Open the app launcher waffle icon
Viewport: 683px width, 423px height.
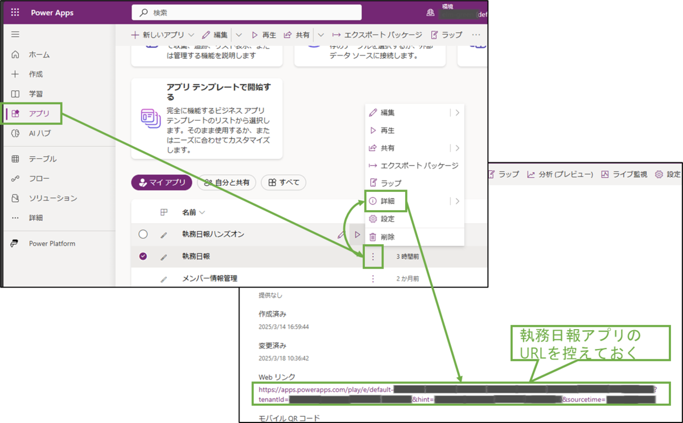click(x=15, y=13)
